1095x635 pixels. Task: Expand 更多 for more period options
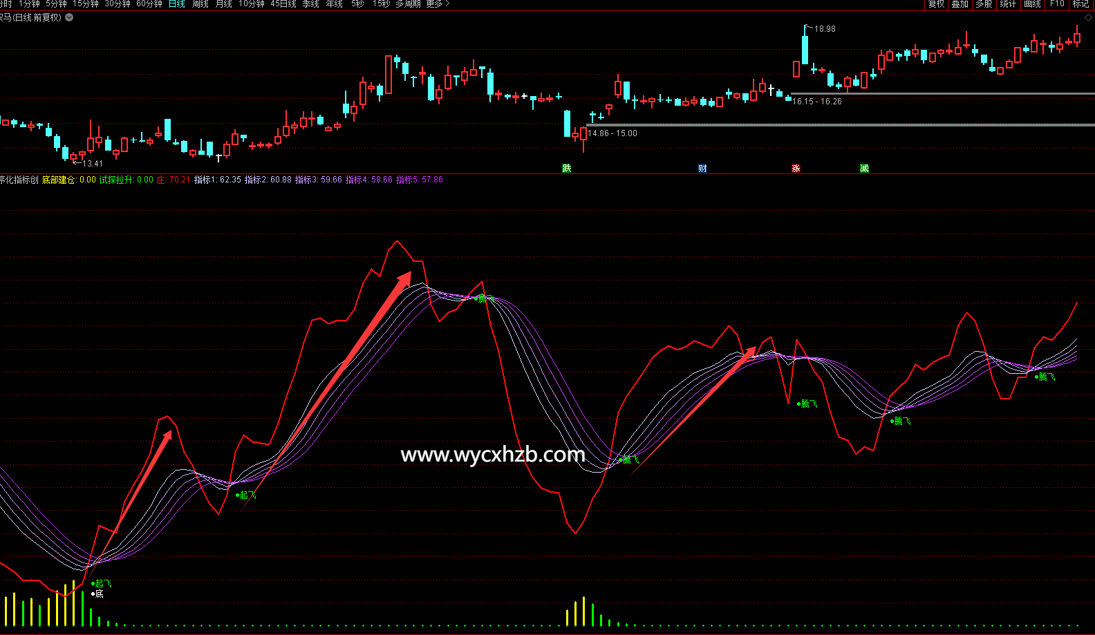tap(437, 4)
